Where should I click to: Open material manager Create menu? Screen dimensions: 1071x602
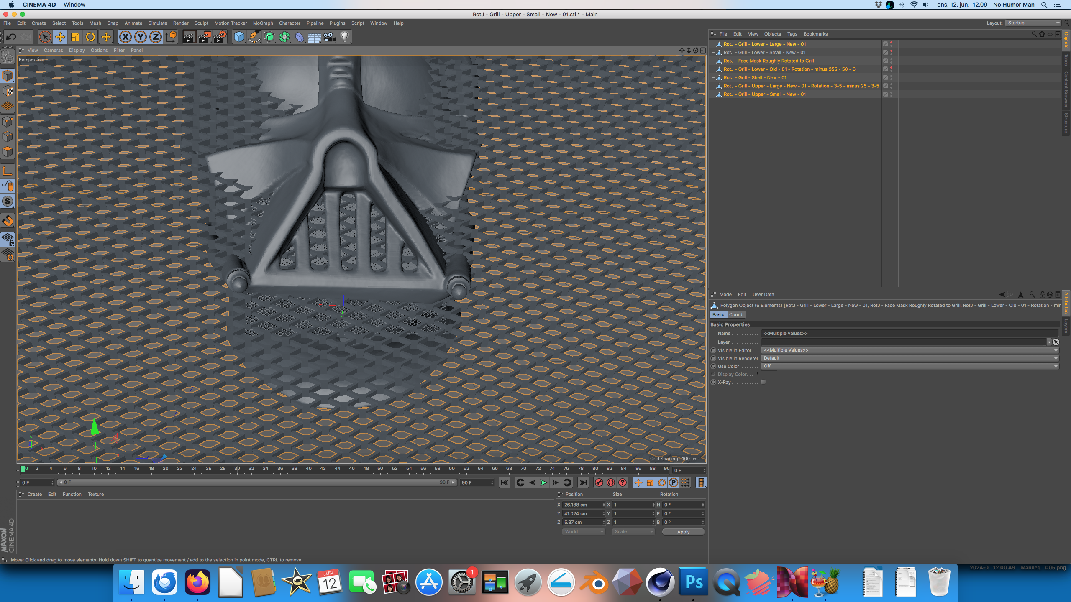[x=35, y=494]
